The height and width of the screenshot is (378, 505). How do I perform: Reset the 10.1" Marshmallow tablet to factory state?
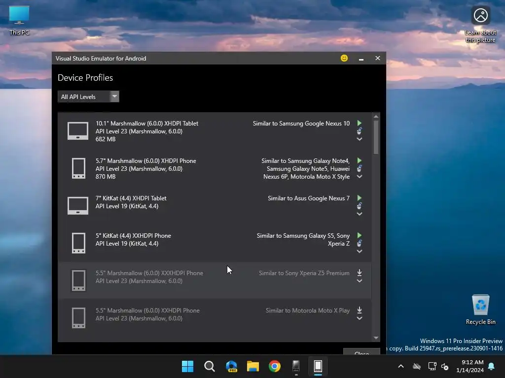(x=360, y=131)
